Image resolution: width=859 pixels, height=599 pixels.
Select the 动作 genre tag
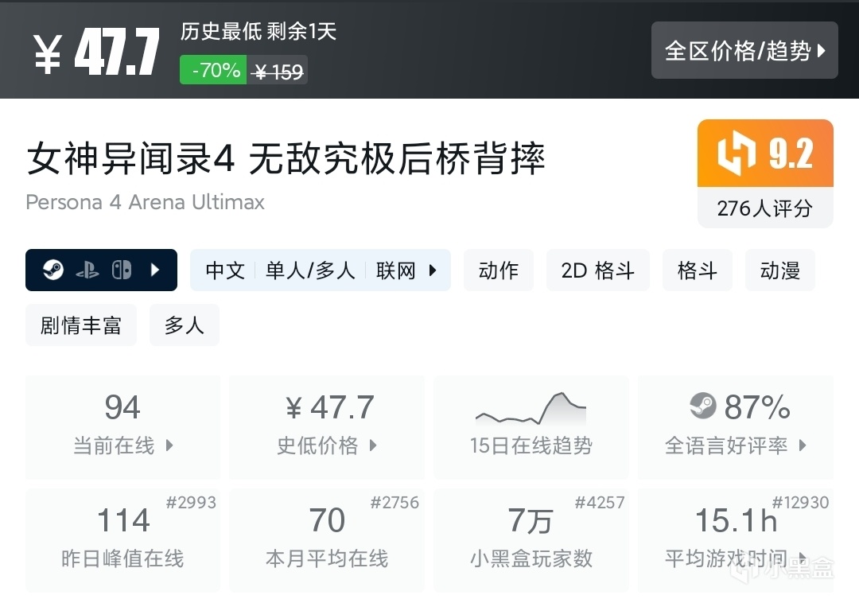pyautogui.click(x=499, y=270)
